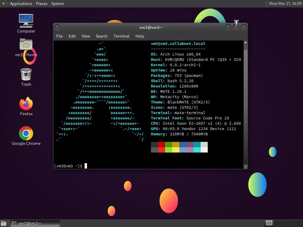
Task: Launch Google Chrome from the desktop
Action: click(x=26, y=136)
